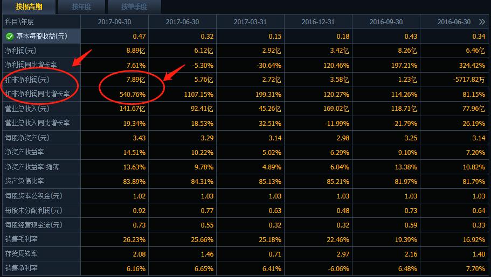The image size is (491, 277).
Task: Show later columns with the double-chevron arrow
Action: point(482,22)
